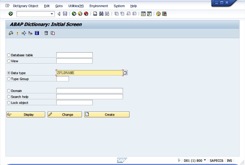This screenshot has height=165, width=245.
Task: Click the Lock object input field
Action: [x=74, y=103]
